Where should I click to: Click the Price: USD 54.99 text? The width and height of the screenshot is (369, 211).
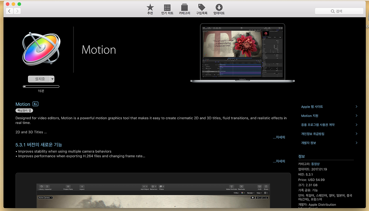point(311,180)
